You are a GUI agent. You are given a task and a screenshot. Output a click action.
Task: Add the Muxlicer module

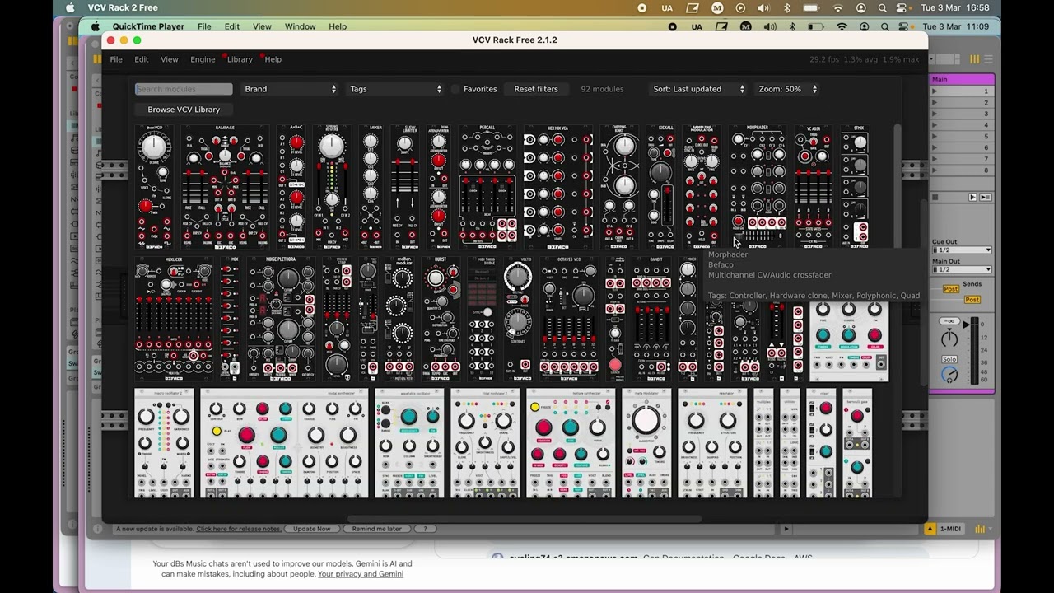click(174, 319)
